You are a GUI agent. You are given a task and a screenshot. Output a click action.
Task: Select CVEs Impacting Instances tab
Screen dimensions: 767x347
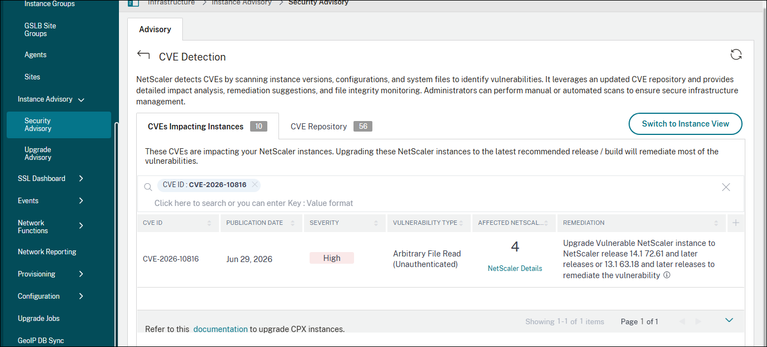(x=207, y=126)
